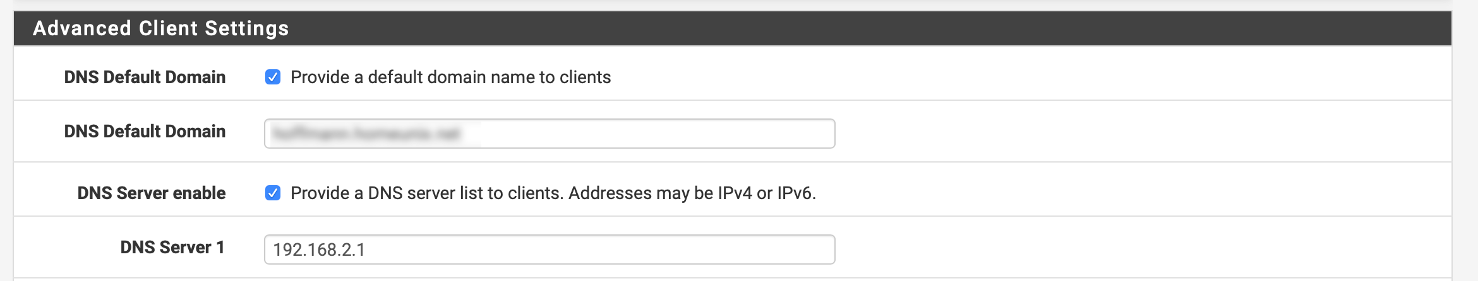Click DNS Default Domain label beside the text field
1478x281 pixels.
coord(145,131)
